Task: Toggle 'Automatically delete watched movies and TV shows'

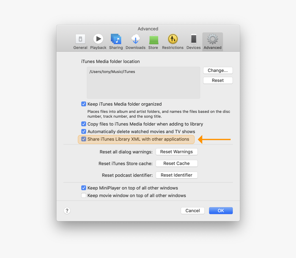Action: pyautogui.click(x=84, y=131)
